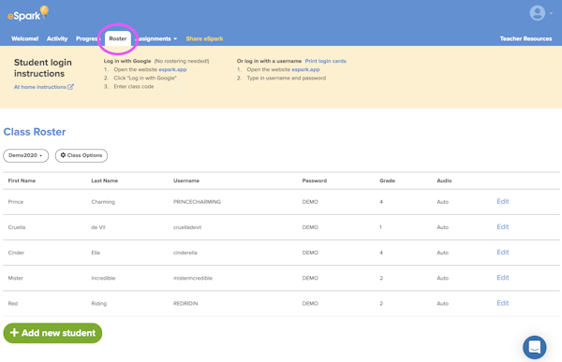The height and width of the screenshot is (362, 562).
Task: Edit the Red Riding row
Action: tap(502, 303)
